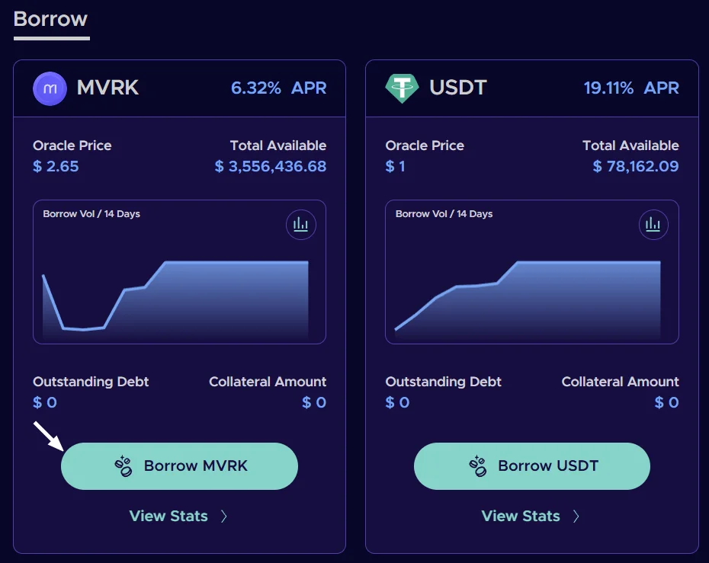Click the USDT Collateral Amount label
The width and height of the screenshot is (709, 563).
coord(621,382)
